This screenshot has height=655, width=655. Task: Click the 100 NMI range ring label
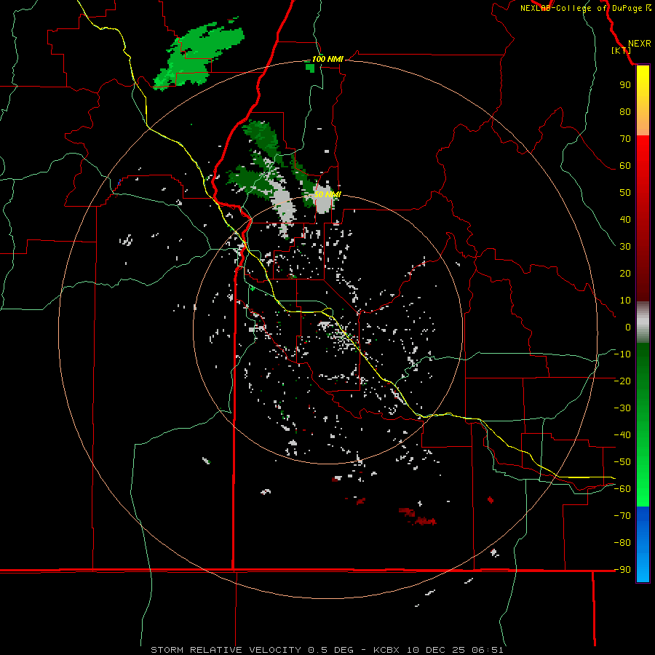(x=327, y=59)
